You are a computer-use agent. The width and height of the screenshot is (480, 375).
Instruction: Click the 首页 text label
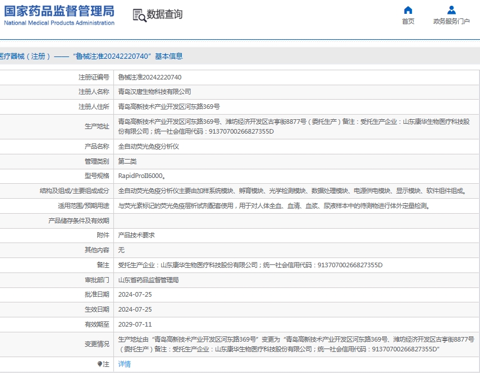[407, 21]
